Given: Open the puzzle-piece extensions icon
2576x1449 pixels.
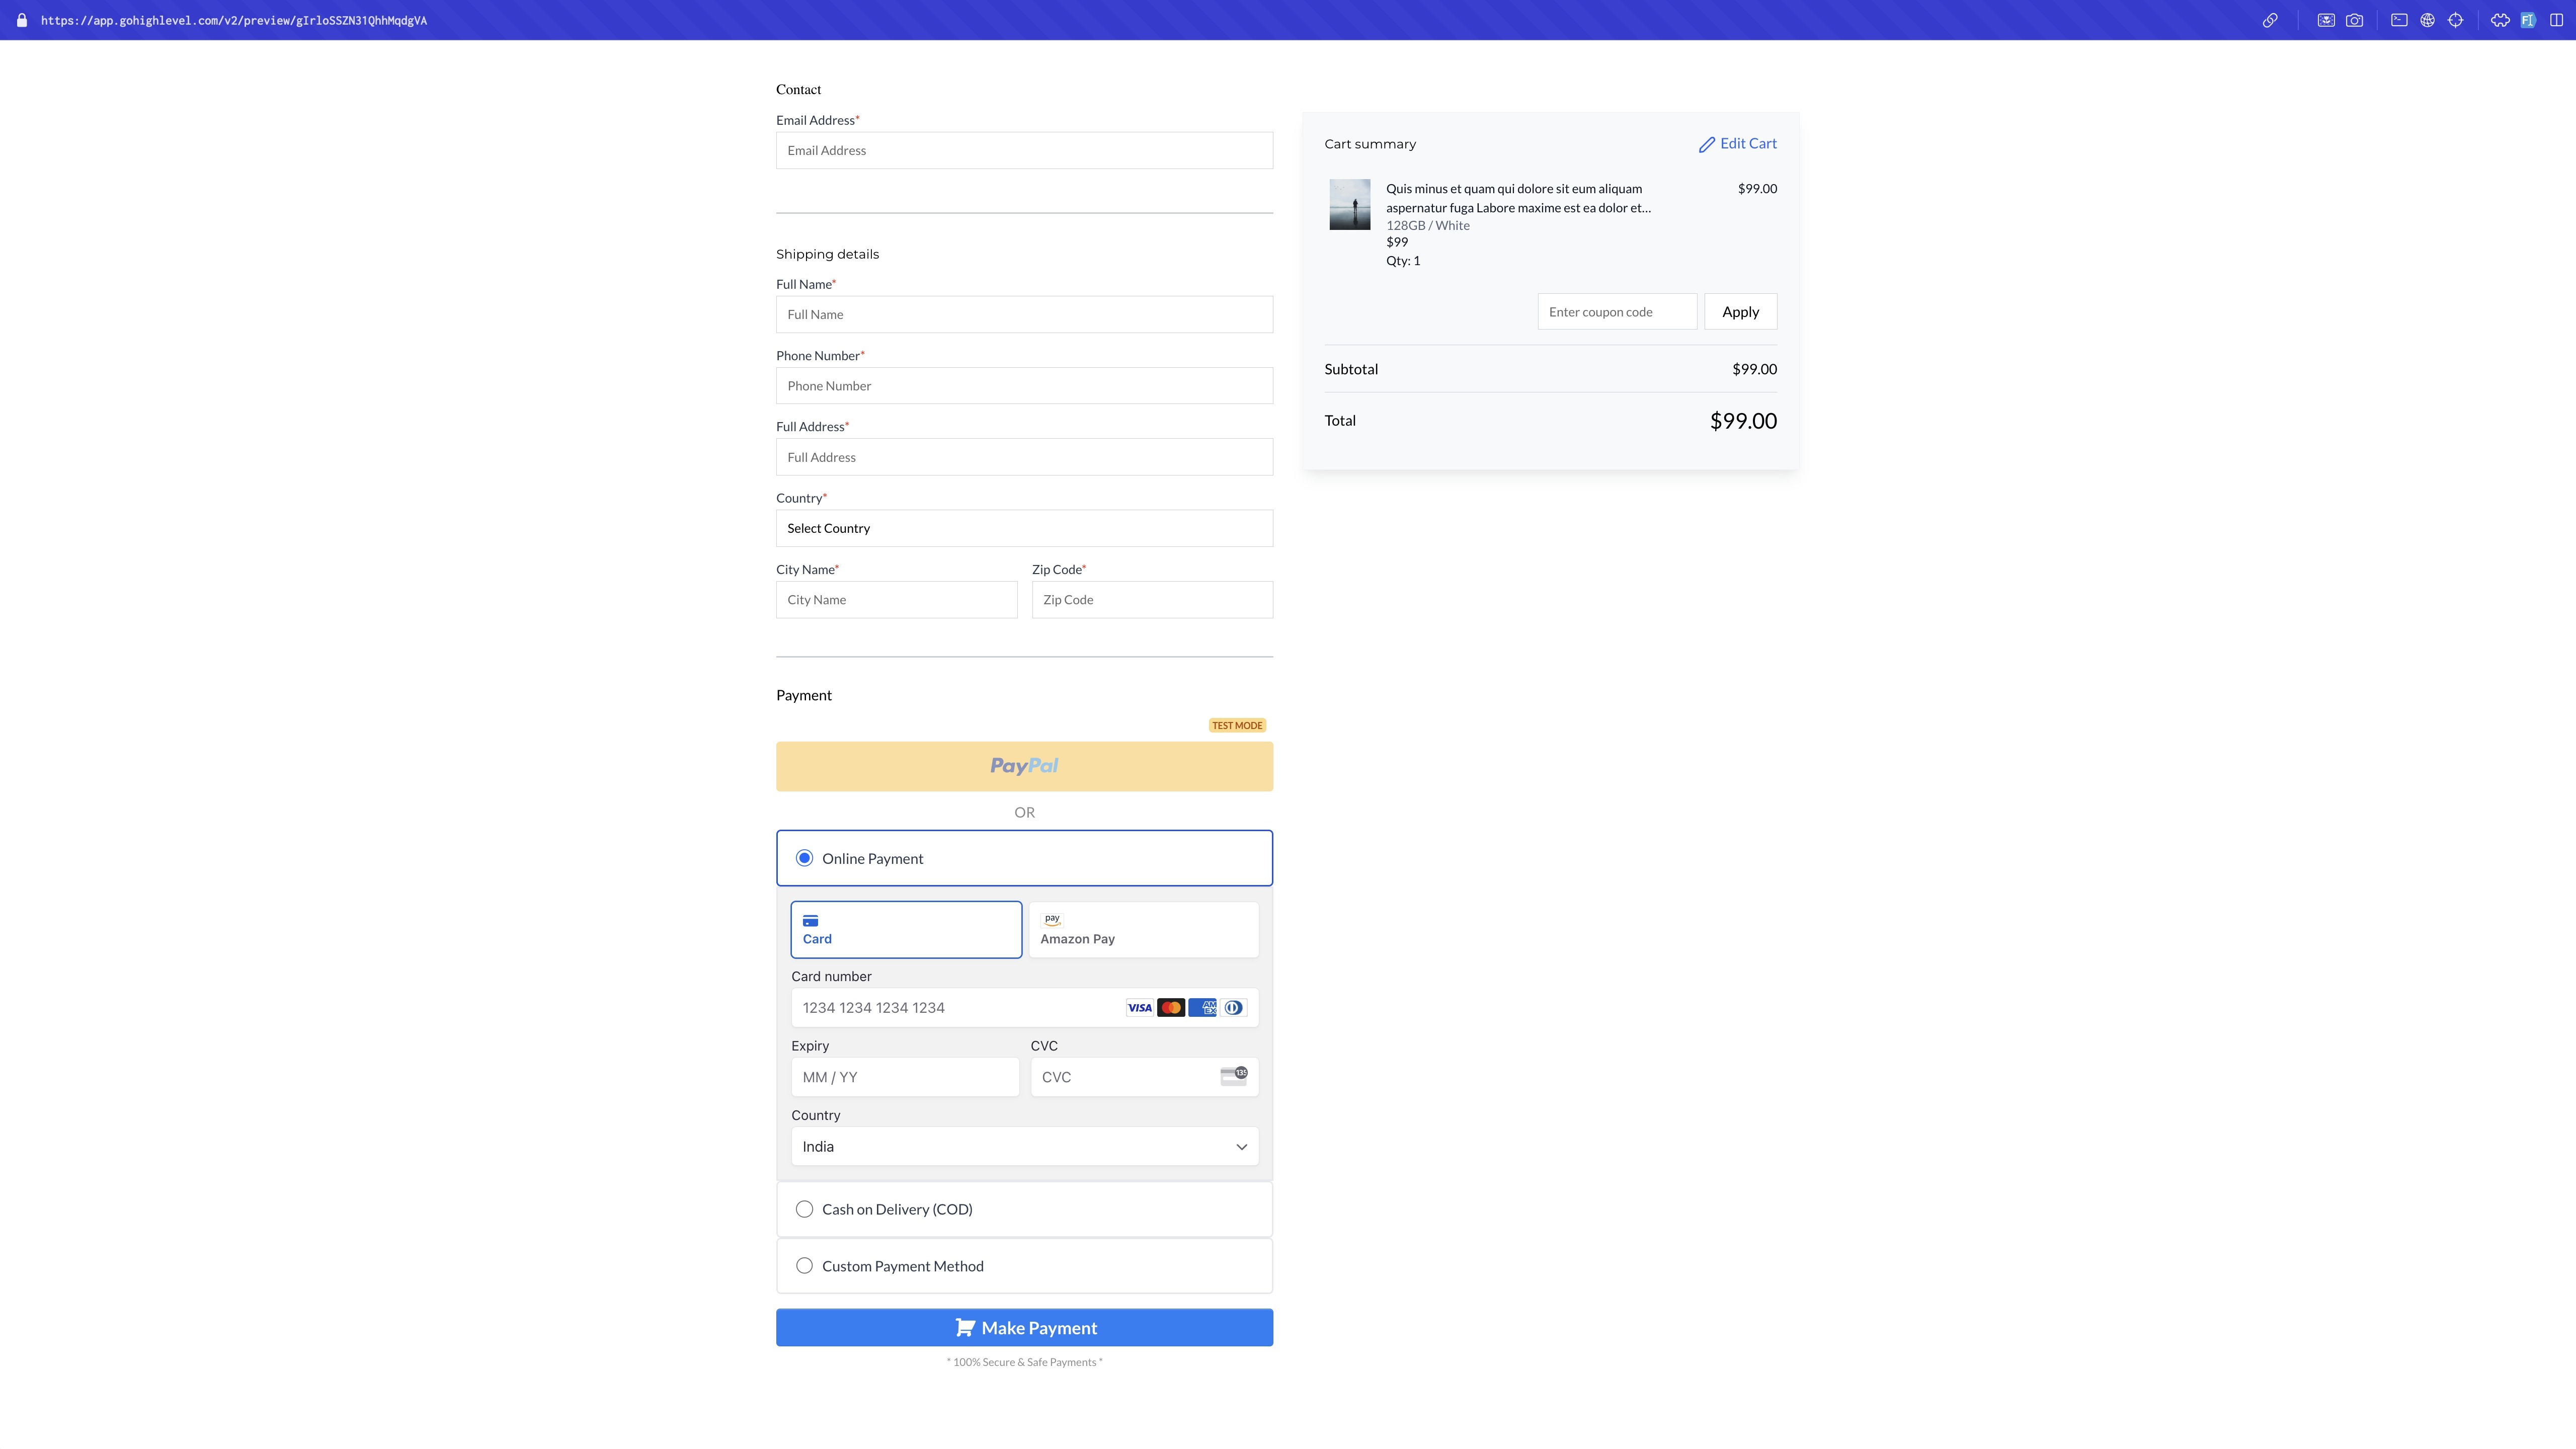Looking at the screenshot, I should click(2500, 20).
